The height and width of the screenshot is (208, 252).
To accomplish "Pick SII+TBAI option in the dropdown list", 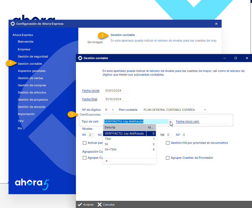I will point(129,149).
